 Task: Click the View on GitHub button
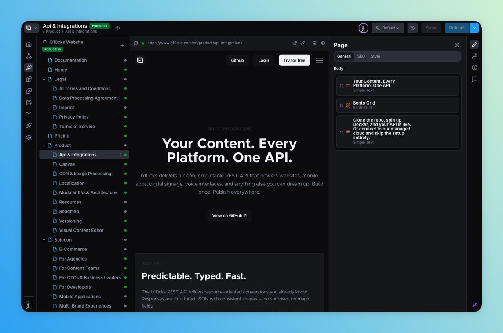[230, 216]
